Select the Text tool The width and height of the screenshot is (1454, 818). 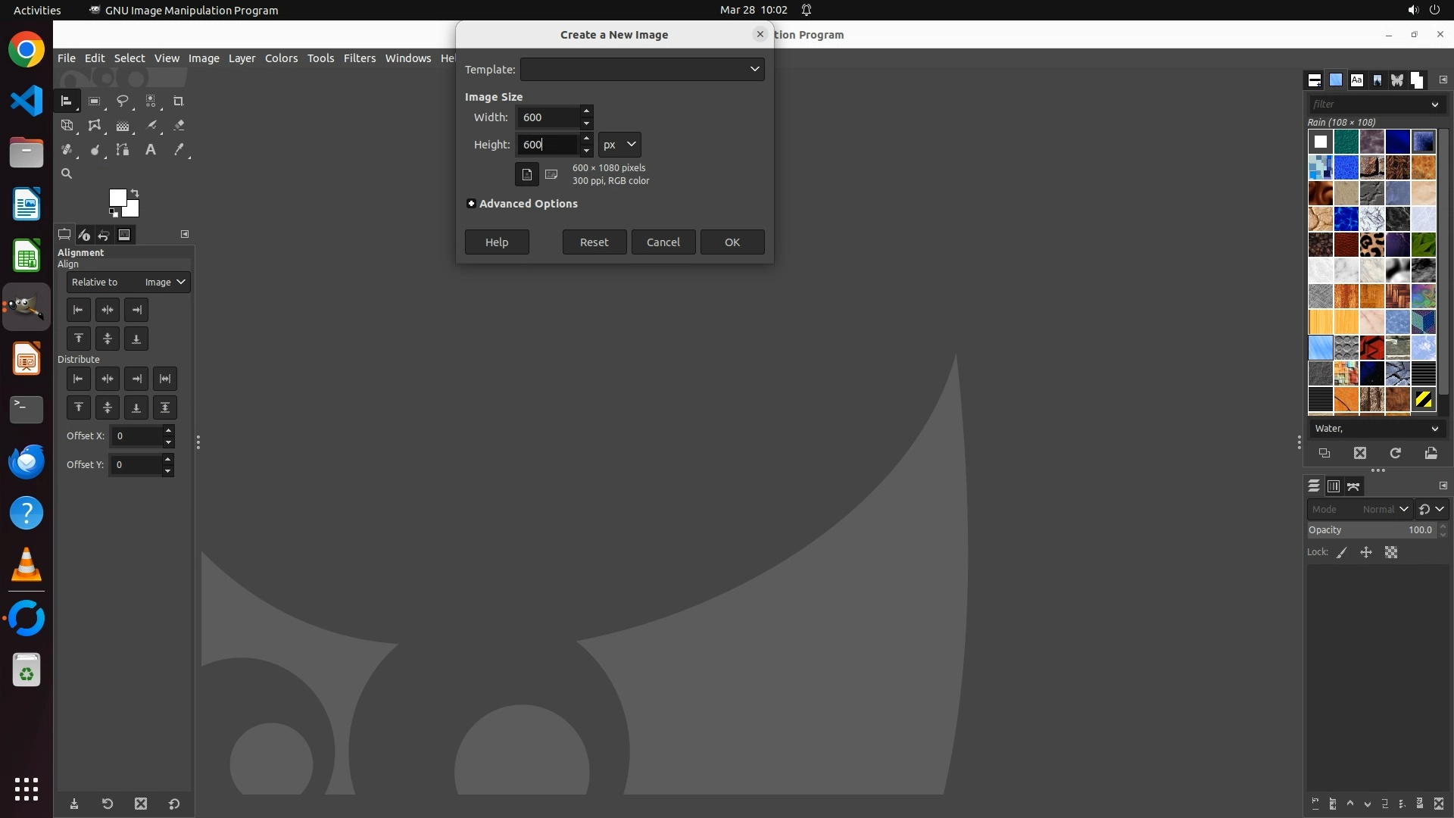151,150
